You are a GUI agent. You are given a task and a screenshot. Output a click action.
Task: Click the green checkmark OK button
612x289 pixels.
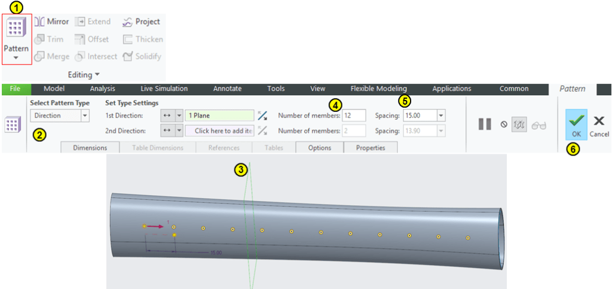click(x=576, y=124)
